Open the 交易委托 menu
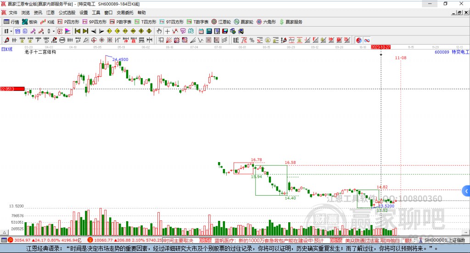 pyautogui.click(x=125, y=12)
